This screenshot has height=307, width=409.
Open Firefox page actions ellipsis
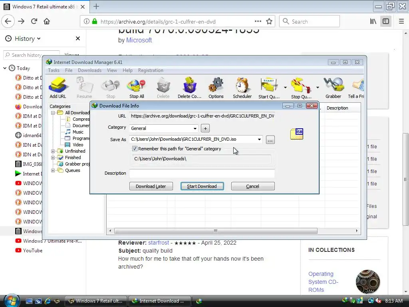click(258, 22)
